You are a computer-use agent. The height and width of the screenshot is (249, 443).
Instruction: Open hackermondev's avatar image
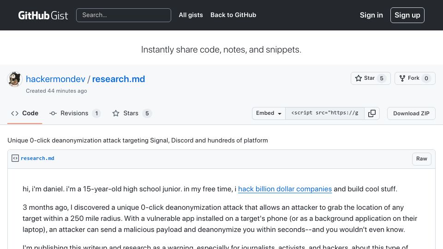(15, 79)
